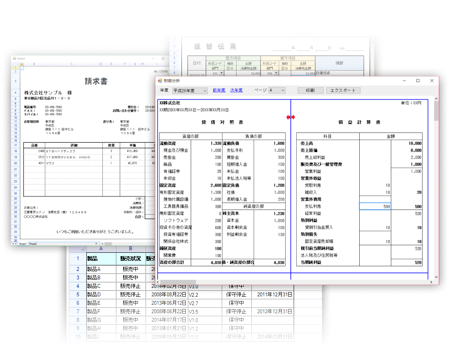Go to previous year via 前年度 link

coord(219,90)
